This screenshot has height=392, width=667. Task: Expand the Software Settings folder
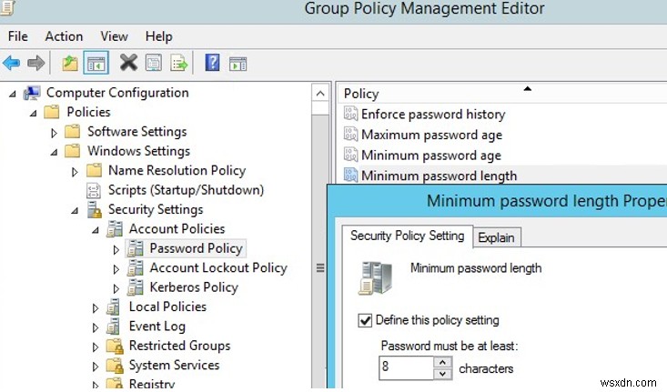click(54, 133)
